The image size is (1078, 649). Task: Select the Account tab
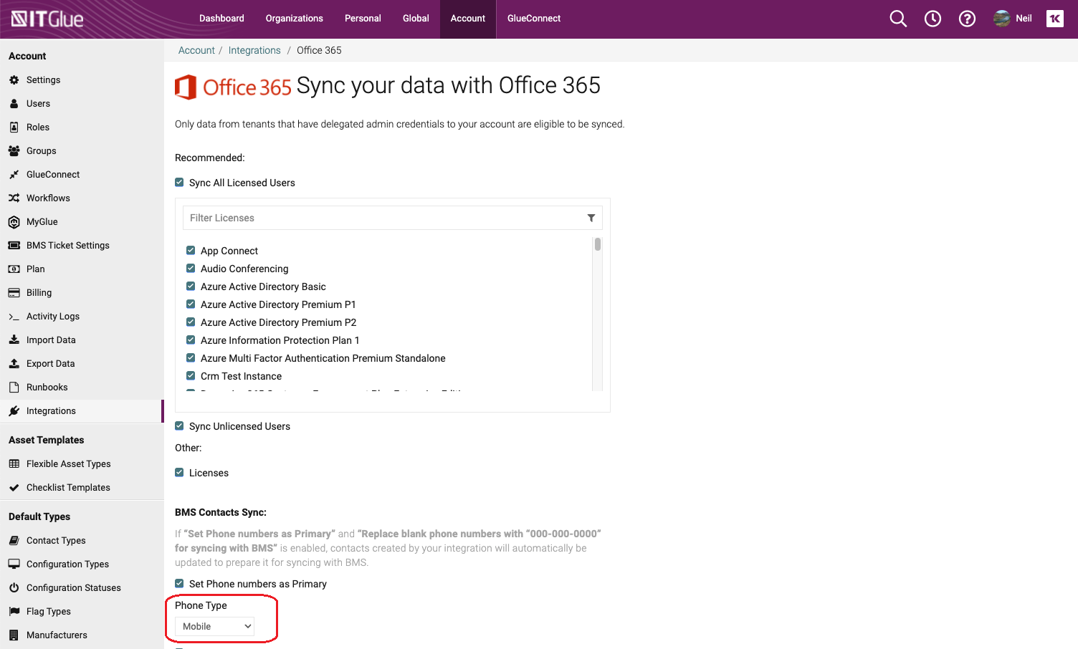coord(468,19)
